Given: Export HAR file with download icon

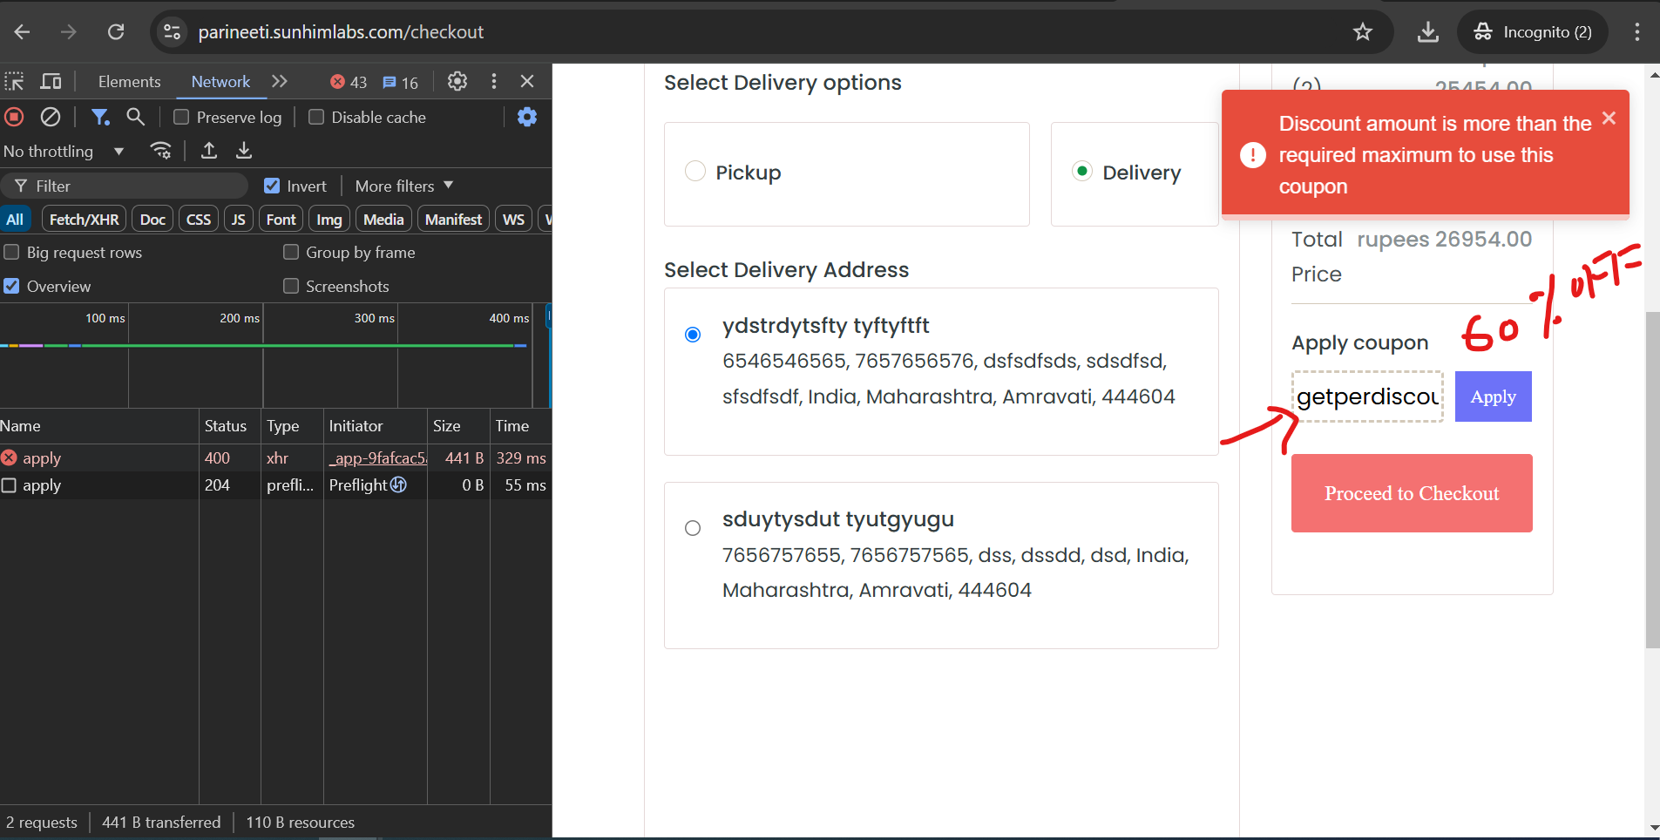Looking at the screenshot, I should coord(244,151).
